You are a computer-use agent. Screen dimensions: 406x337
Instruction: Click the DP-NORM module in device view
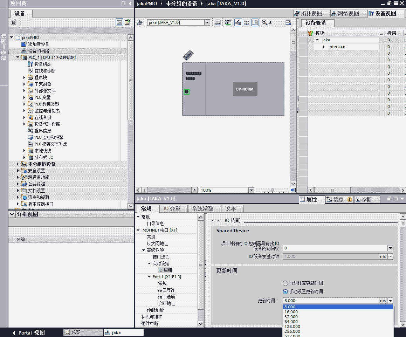(x=245, y=89)
